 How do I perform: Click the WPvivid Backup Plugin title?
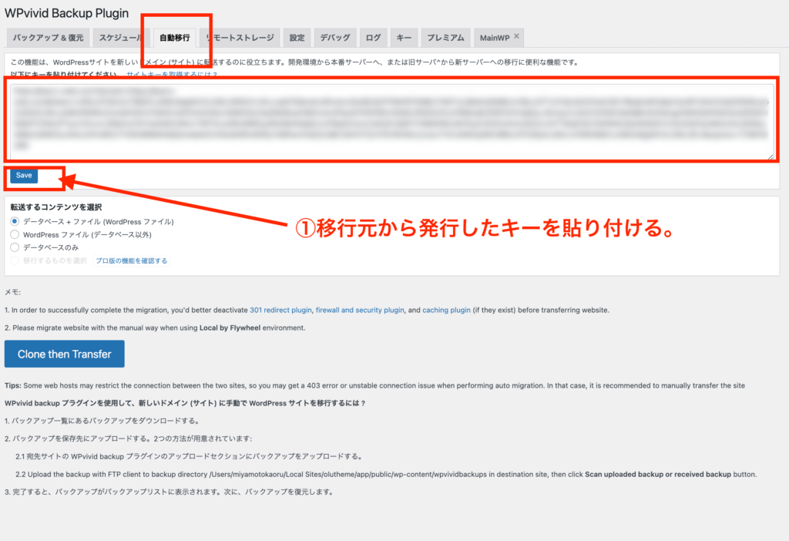pos(66,13)
